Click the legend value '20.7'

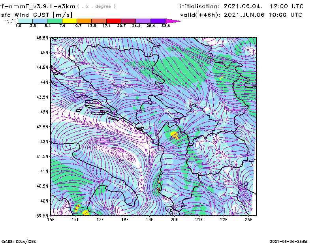[121, 26]
